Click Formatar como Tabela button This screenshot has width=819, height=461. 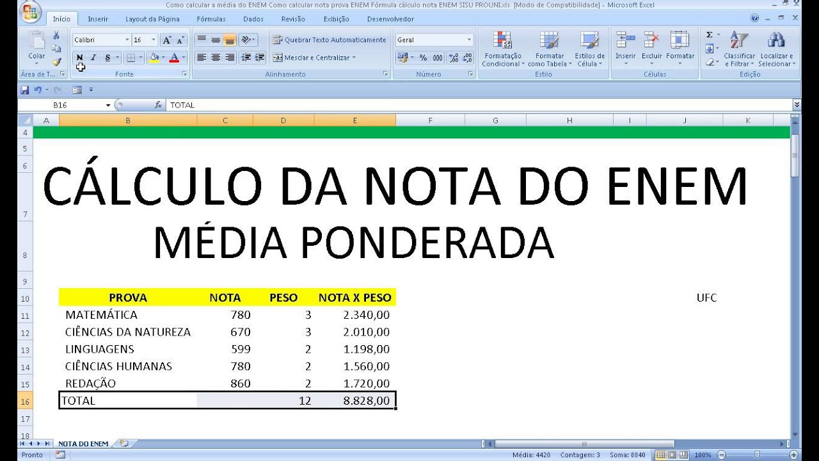[550, 49]
